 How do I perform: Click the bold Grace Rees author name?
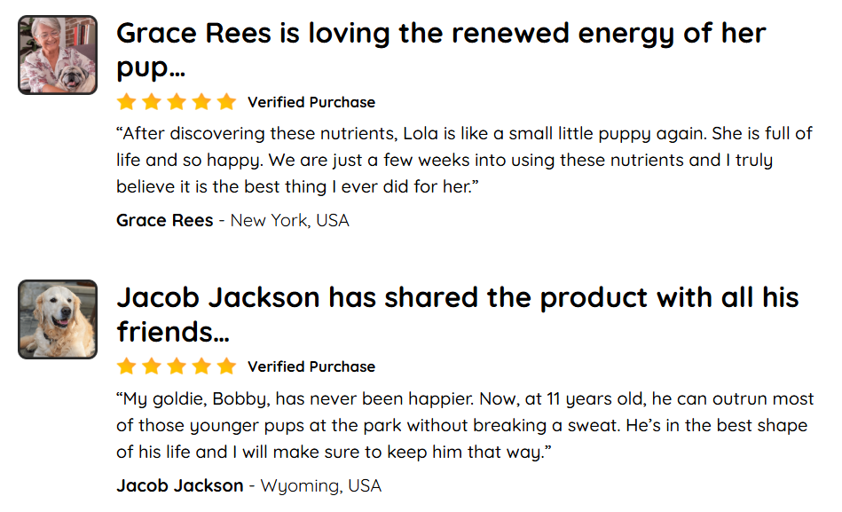[165, 220]
